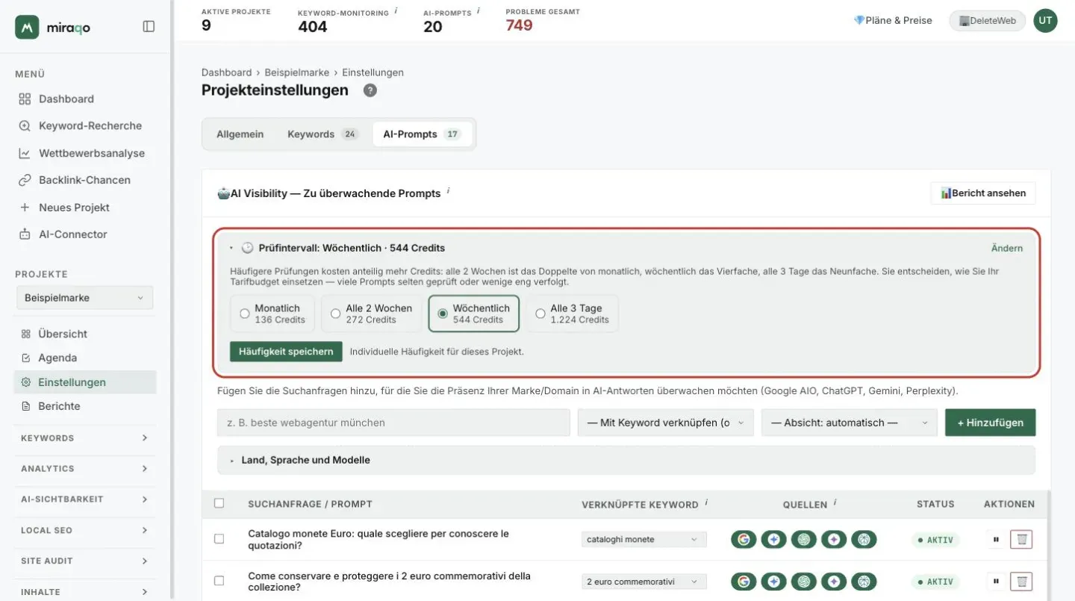Collapse the sidebar with the panel icon
The width and height of the screenshot is (1075, 601).
tap(149, 27)
